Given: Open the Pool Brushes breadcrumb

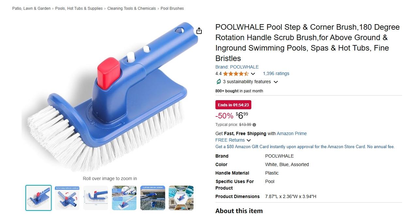Looking at the screenshot, I should pos(172,8).
